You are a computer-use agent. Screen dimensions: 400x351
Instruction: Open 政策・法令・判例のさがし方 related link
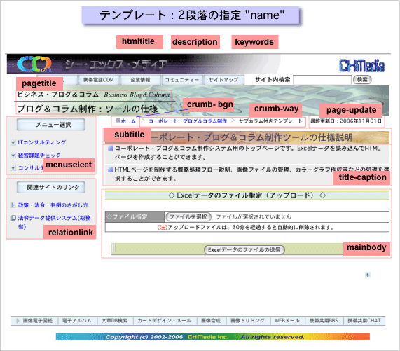point(53,205)
